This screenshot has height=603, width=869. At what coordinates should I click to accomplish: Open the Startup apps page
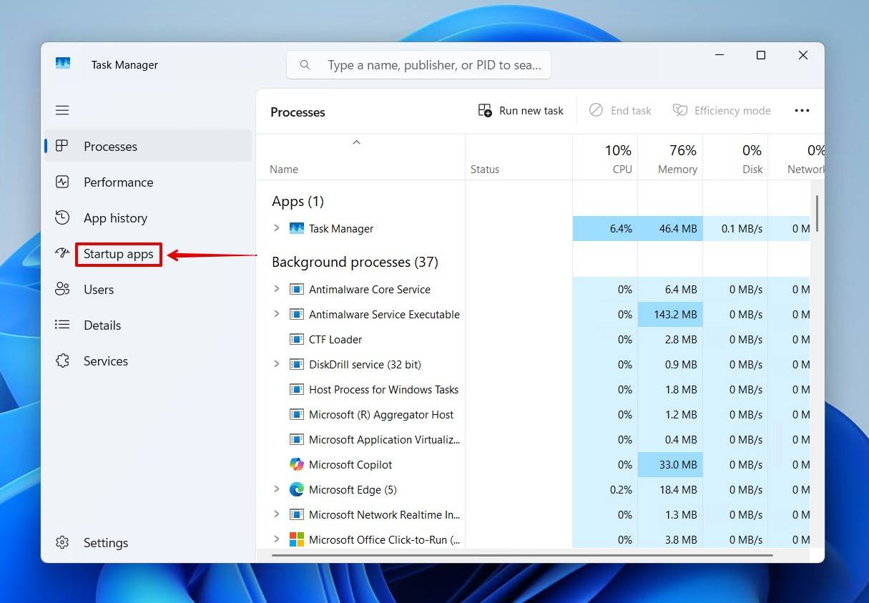point(148,253)
